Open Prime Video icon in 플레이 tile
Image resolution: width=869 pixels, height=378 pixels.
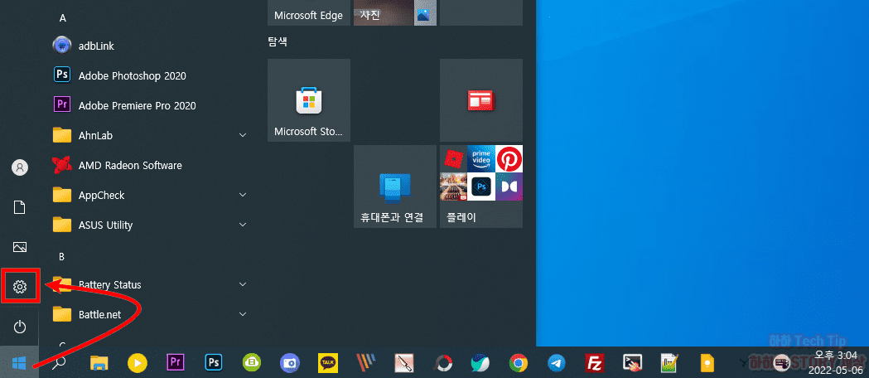point(481,159)
